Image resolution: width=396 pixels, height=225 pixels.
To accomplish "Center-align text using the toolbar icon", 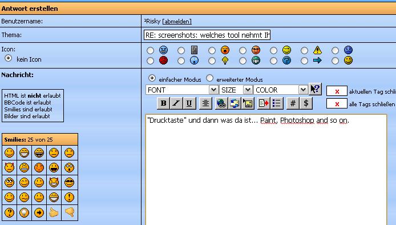I will pos(205,103).
